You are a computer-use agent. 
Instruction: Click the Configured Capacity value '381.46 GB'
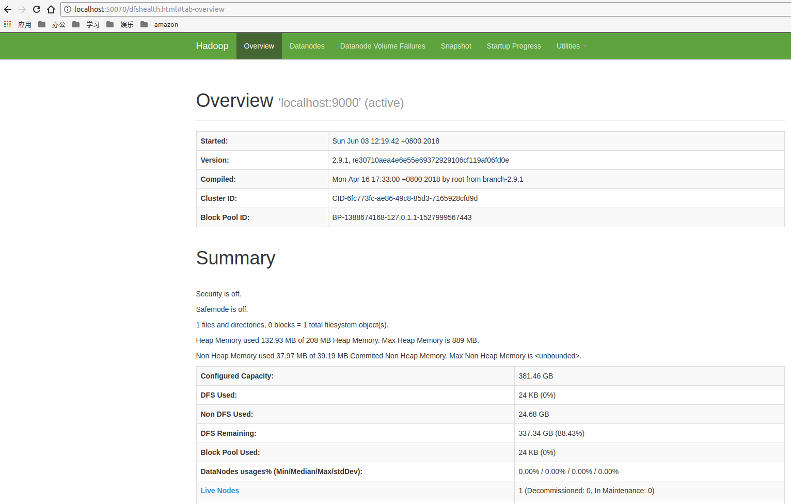tap(536, 376)
